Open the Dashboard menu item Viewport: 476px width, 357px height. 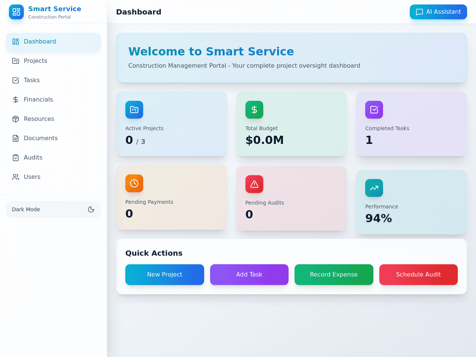point(53,42)
